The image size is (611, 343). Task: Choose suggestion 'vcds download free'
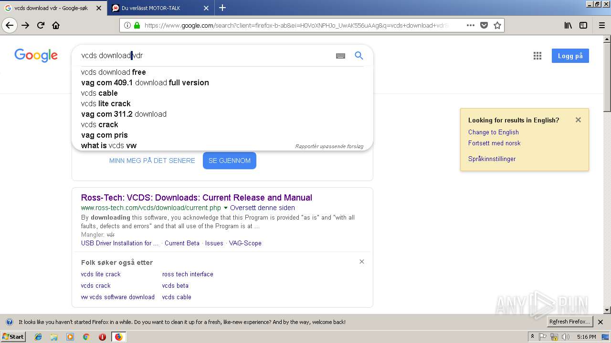click(x=114, y=72)
